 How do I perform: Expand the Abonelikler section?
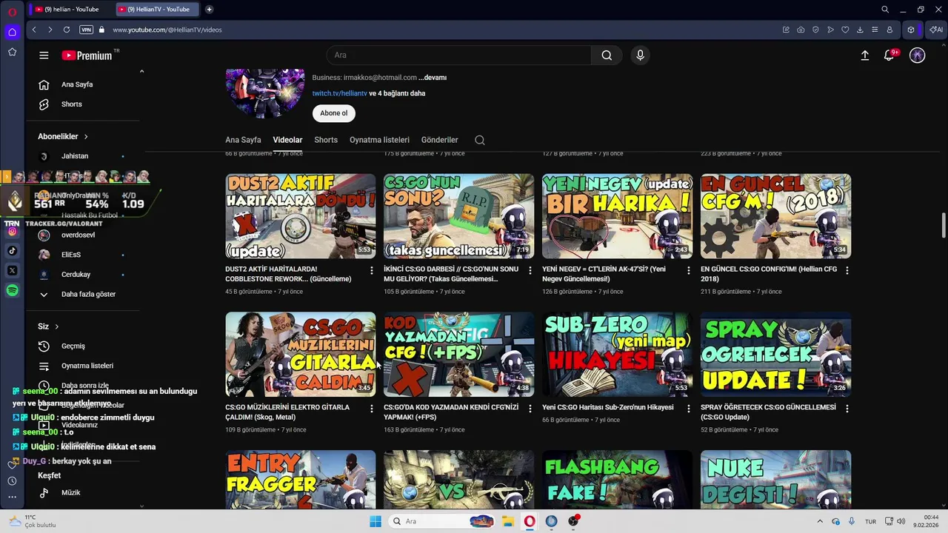click(x=63, y=136)
